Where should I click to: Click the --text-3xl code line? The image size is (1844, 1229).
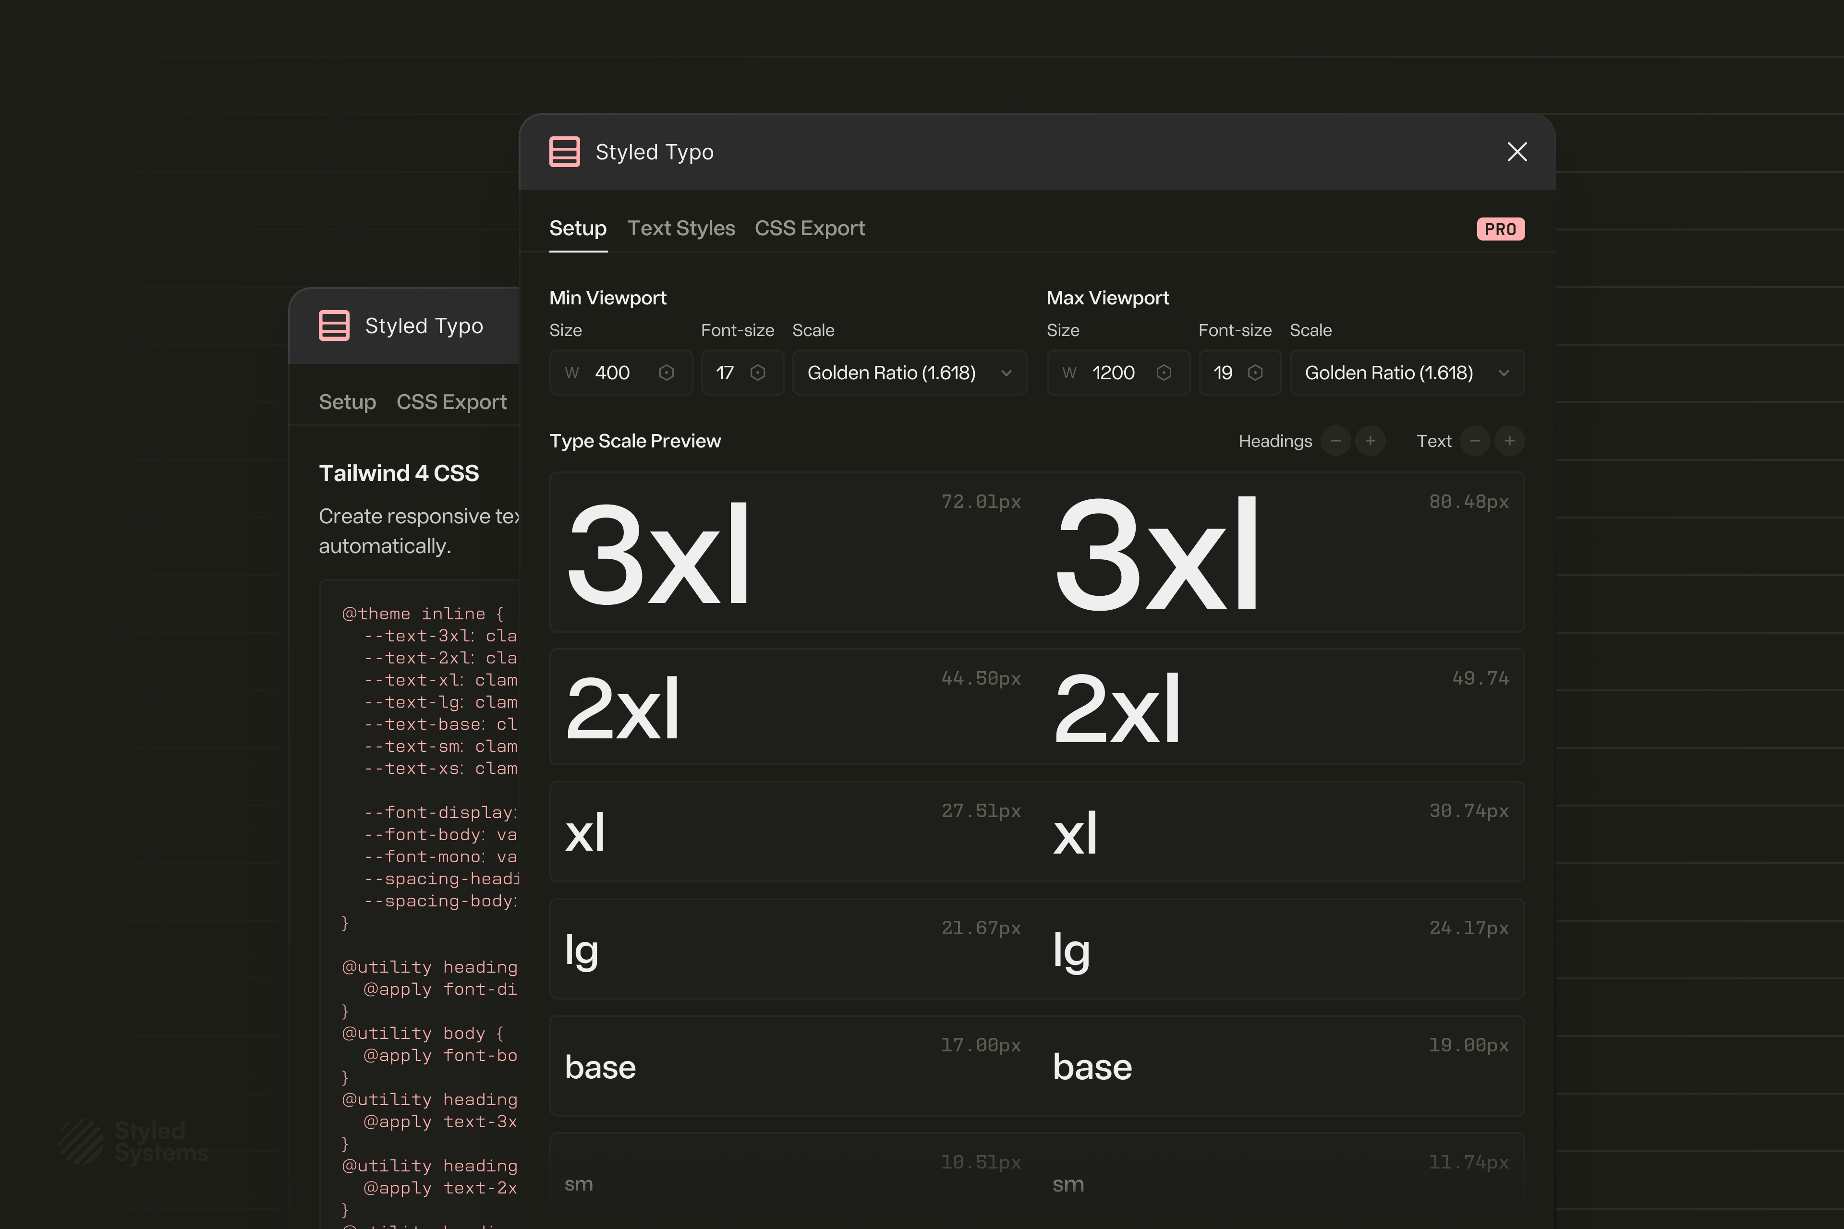tap(441, 636)
